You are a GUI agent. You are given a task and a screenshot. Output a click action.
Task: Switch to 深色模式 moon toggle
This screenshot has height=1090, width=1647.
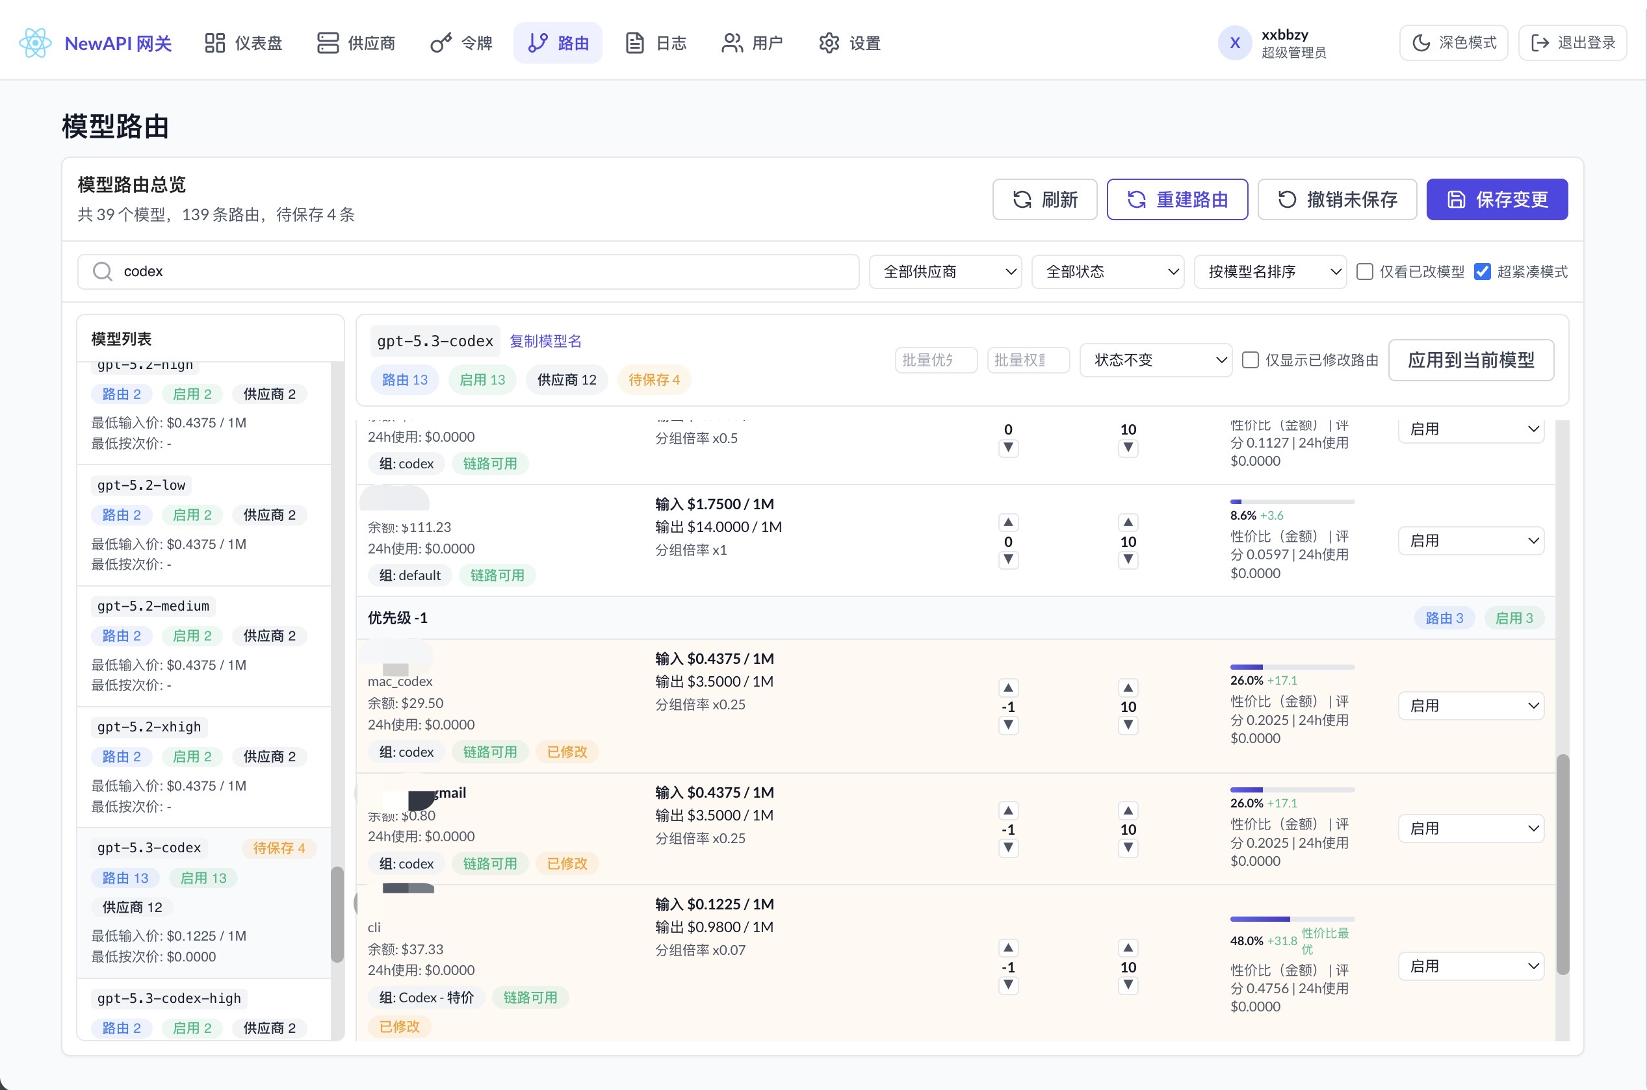click(1453, 43)
